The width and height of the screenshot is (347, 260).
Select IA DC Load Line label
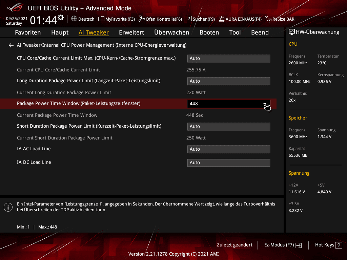coord(34,162)
